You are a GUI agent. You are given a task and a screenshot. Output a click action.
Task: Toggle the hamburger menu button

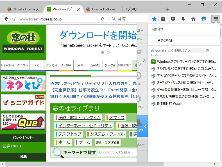(x=216, y=19)
